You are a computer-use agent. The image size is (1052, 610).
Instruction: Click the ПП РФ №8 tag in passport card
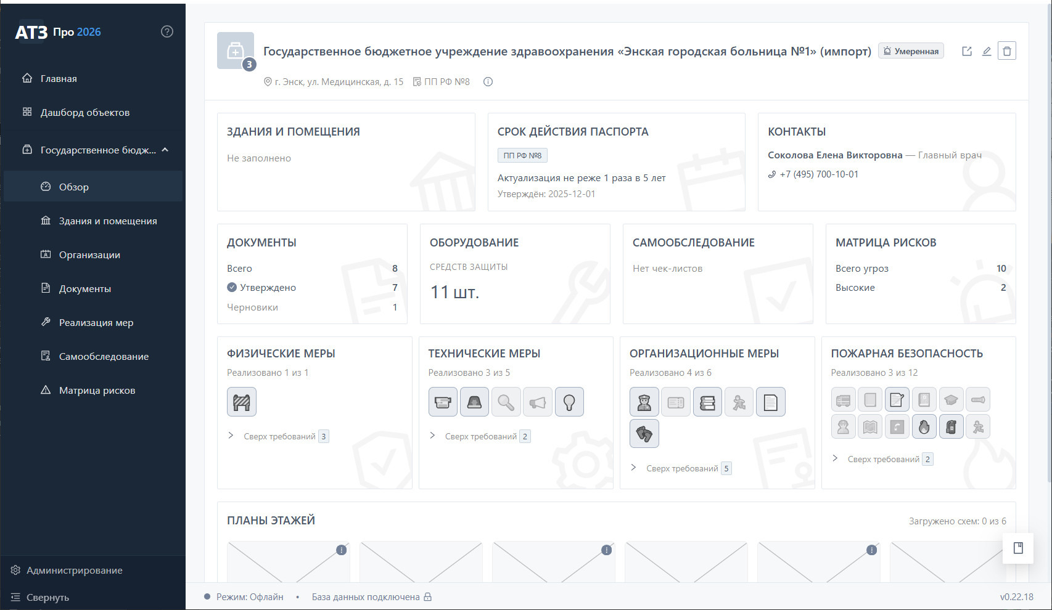pyautogui.click(x=522, y=155)
